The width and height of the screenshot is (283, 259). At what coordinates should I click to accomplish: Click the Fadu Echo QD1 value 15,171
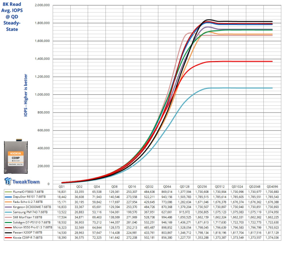[62, 202]
